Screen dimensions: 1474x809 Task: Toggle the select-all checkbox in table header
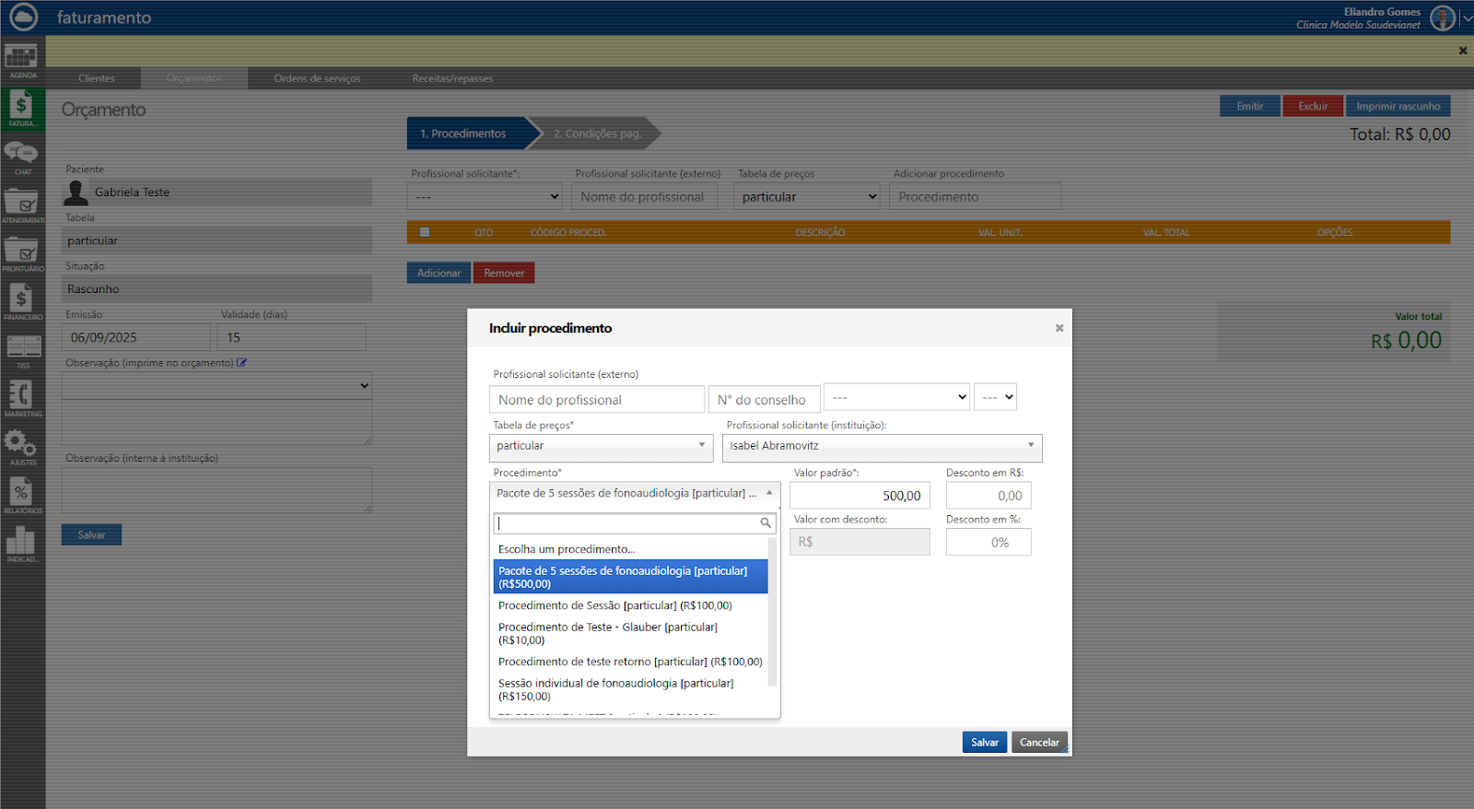point(425,232)
